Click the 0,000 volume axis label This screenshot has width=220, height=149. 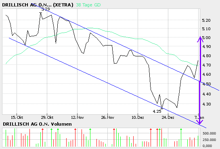[207, 146]
